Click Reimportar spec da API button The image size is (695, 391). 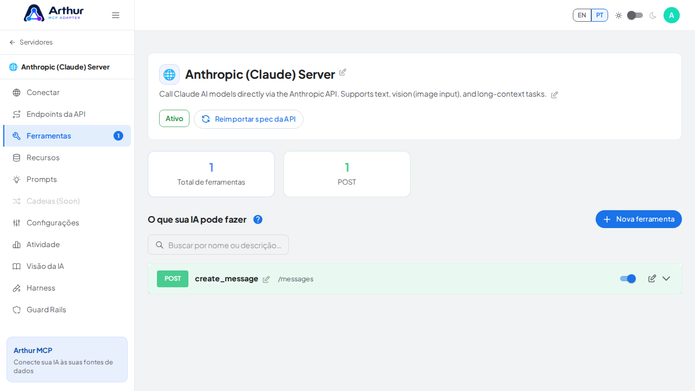(x=249, y=119)
